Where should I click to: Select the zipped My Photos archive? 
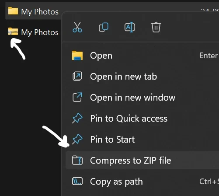[x=33, y=32]
